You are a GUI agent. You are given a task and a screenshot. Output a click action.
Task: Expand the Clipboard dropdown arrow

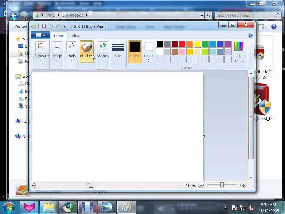tap(41, 60)
